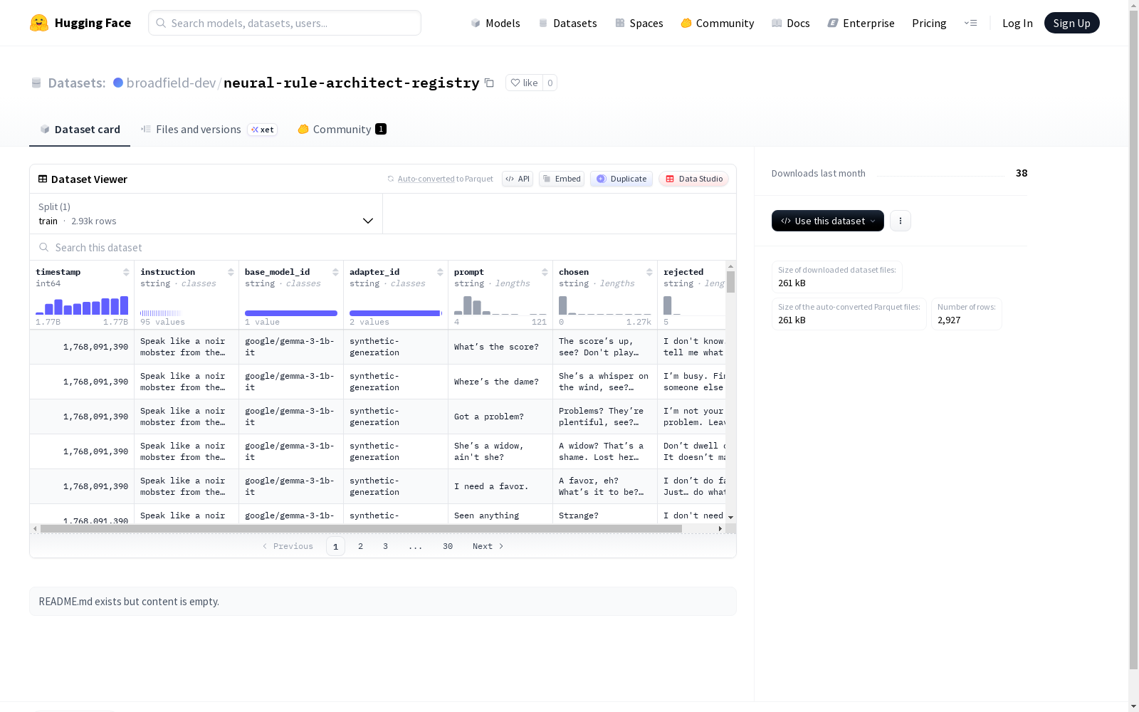This screenshot has width=1139, height=712.
Task: Click the Previous page button
Action: [288, 546]
